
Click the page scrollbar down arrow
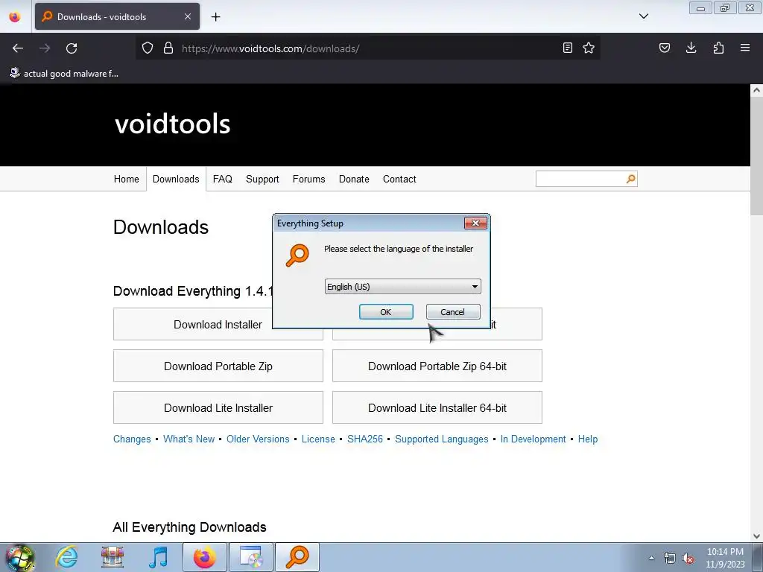pyautogui.click(x=756, y=536)
